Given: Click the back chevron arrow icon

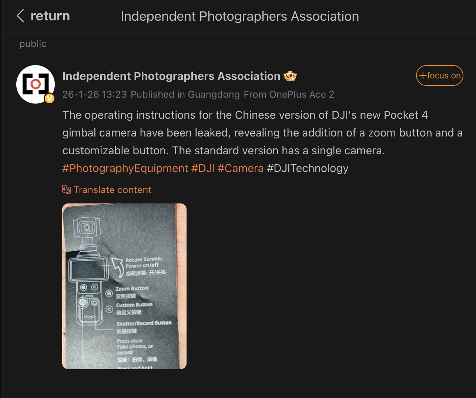Looking at the screenshot, I should tap(21, 16).
